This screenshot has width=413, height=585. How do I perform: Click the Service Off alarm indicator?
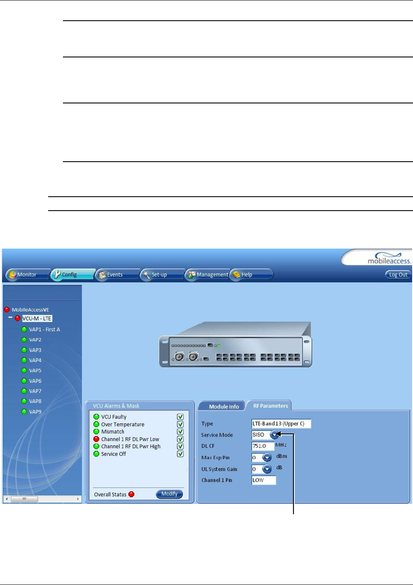point(96,454)
